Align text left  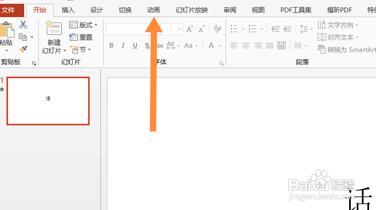click(234, 46)
